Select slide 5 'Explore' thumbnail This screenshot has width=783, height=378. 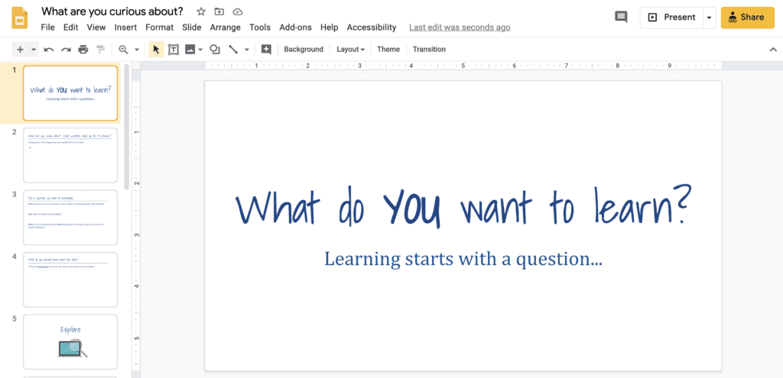[x=70, y=341]
